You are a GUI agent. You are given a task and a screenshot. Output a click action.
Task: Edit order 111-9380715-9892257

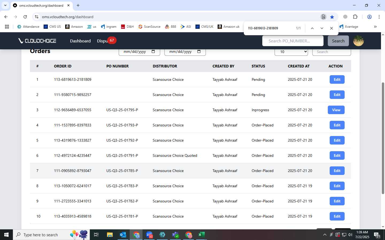337,95
